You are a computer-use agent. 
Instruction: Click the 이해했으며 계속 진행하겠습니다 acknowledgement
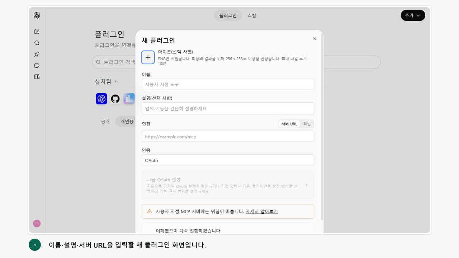[188, 231]
